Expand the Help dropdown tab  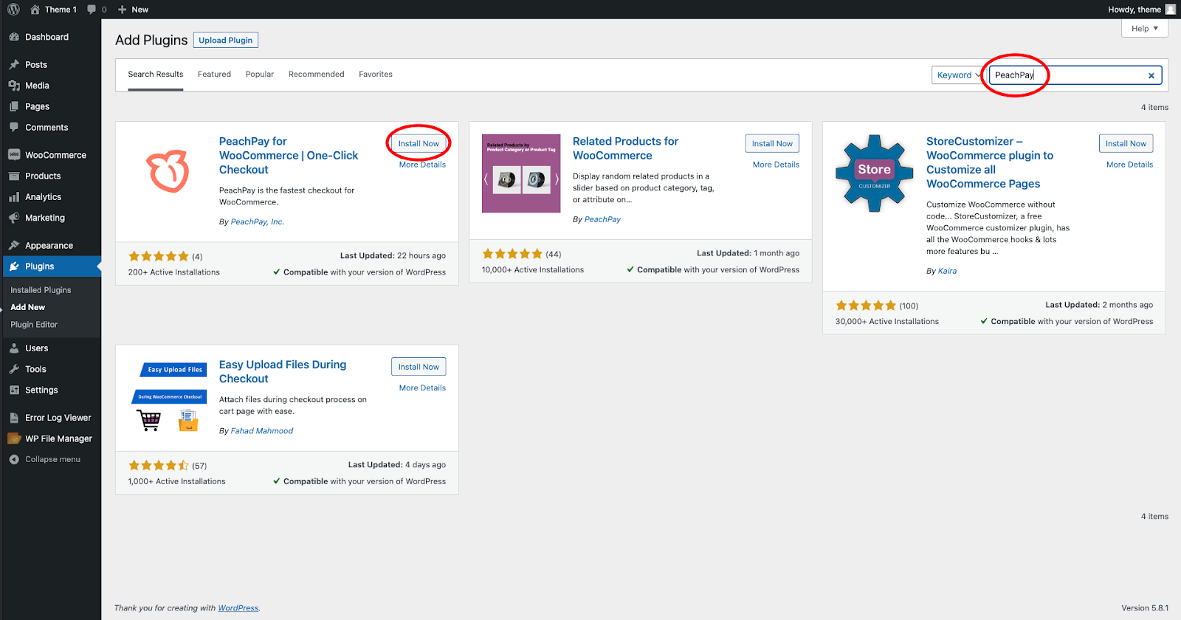[x=1145, y=28]
